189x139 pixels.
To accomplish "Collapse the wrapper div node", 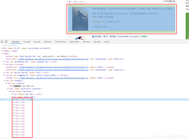I will (4, 81).
